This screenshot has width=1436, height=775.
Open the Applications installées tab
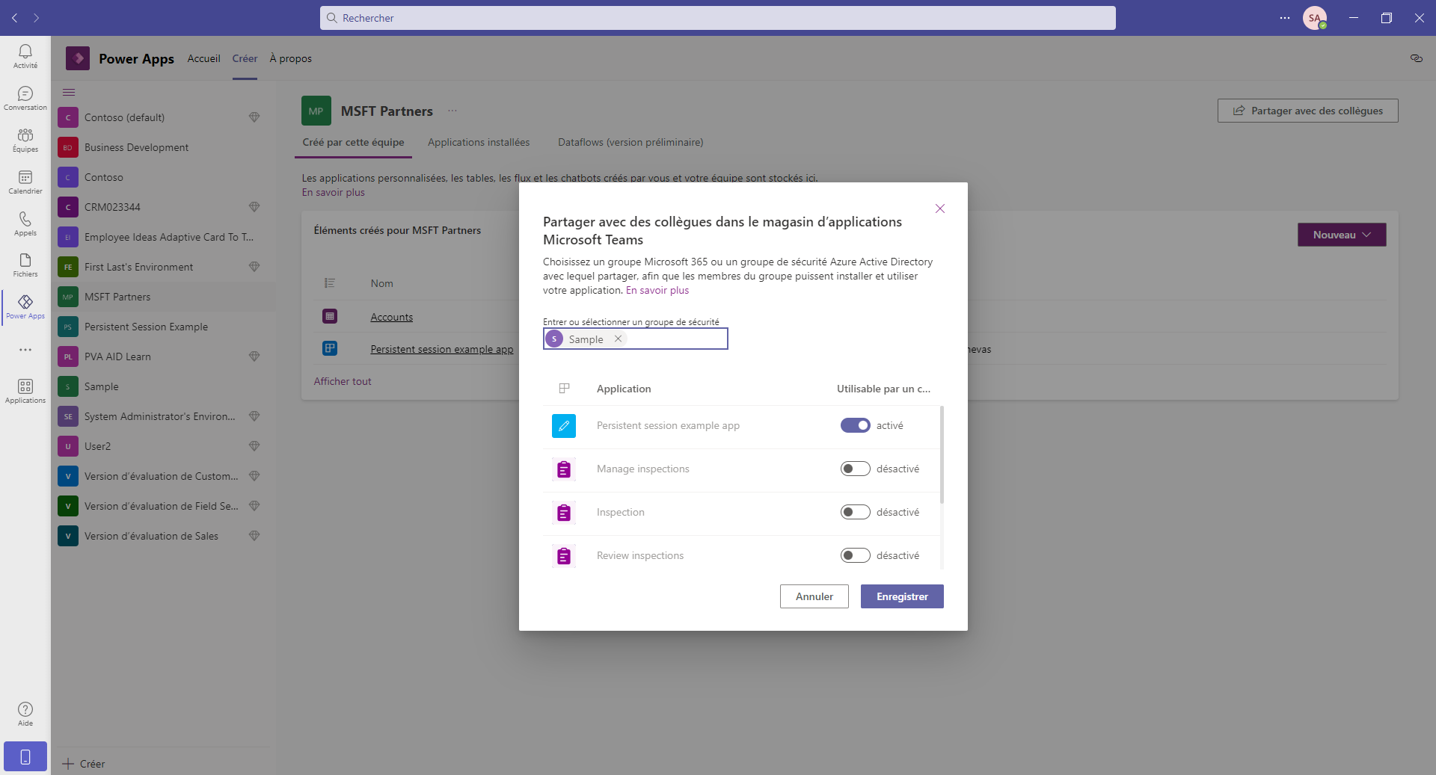coord(479,142)
